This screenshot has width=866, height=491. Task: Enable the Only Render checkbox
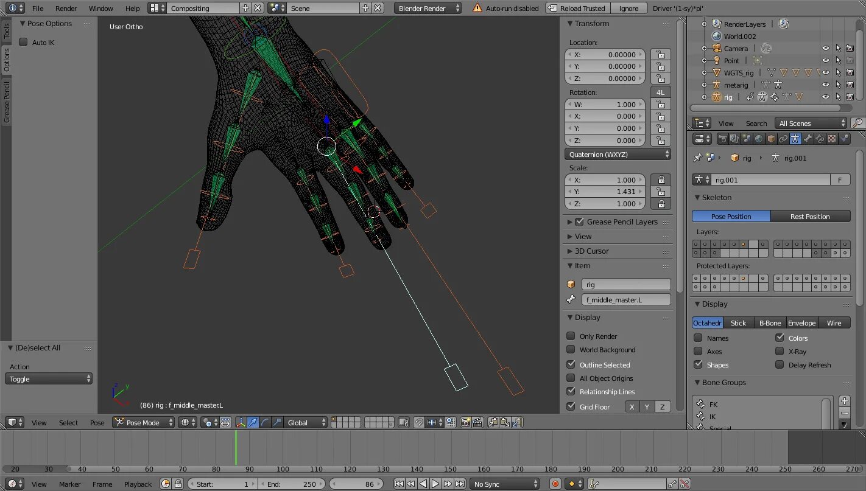(571, 336)
